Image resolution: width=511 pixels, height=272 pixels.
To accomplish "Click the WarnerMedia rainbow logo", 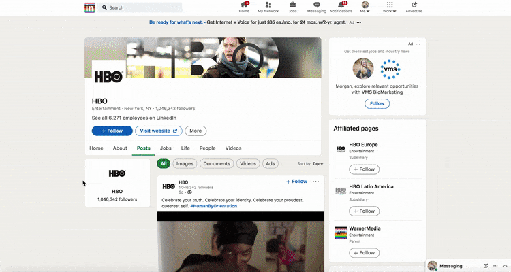I will click(341, 233).
